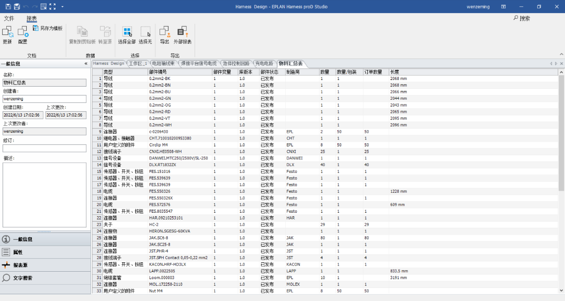Screen dimensions: 565x301
Task: Click the 名称 field with 物料汇总表
Action: click(44, 83)
